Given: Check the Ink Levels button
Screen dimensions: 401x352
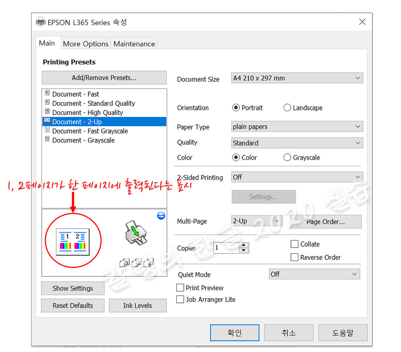Looking at the screenshot, I should [138, 305].
